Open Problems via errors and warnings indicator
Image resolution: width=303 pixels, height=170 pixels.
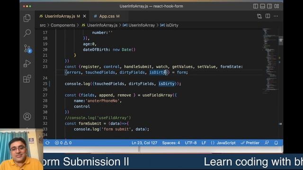pos(63,143)
